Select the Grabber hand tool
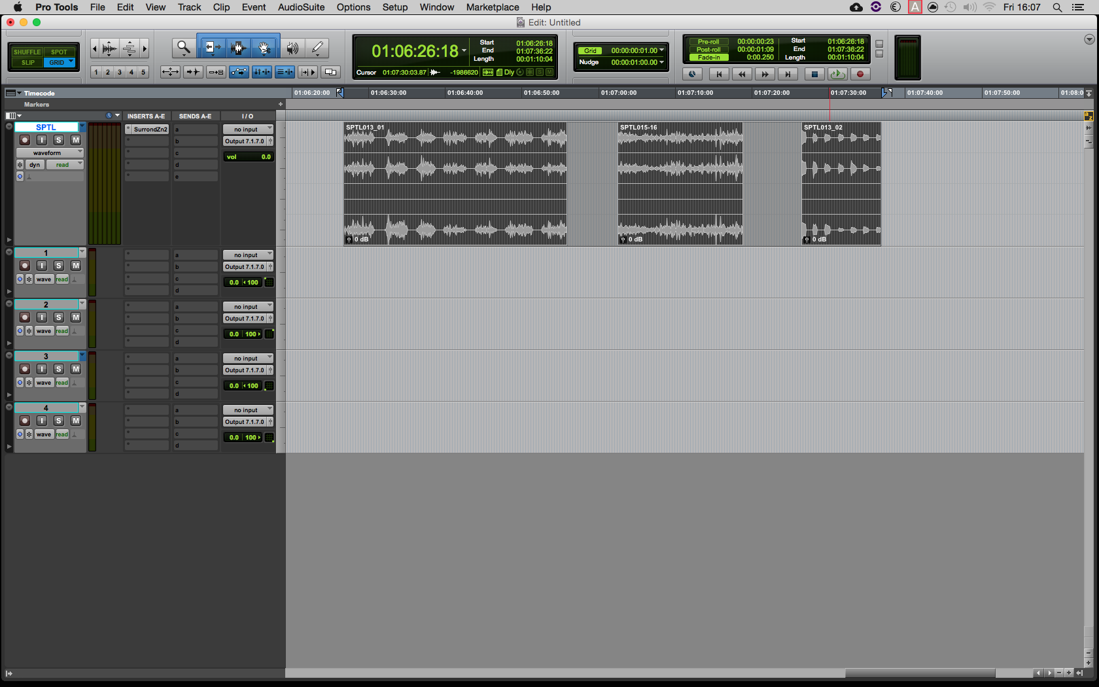 point(265,48)
